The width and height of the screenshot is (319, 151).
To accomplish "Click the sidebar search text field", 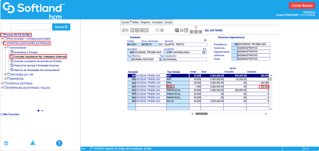I will 31,27.
